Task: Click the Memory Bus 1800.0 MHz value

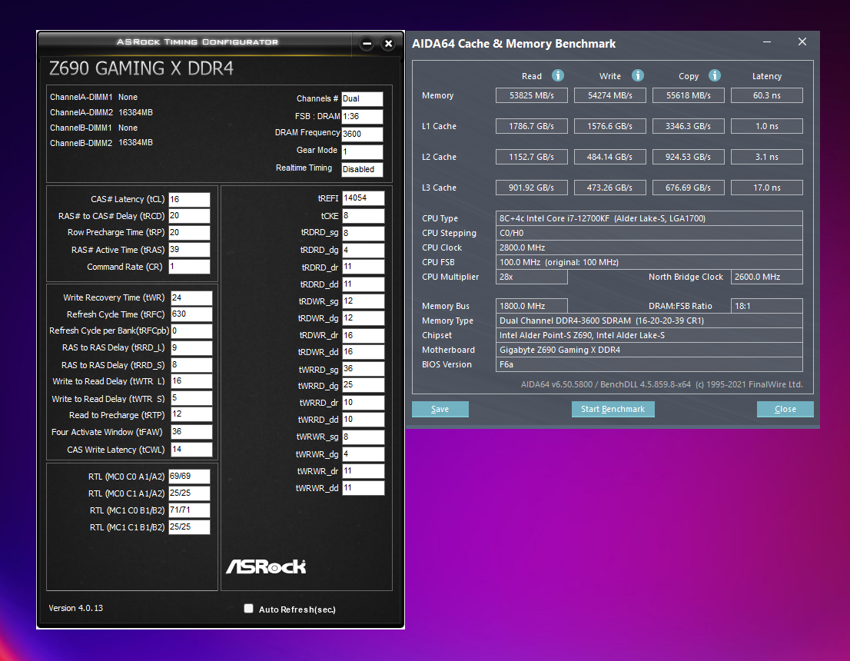Action: click(531, 306)
